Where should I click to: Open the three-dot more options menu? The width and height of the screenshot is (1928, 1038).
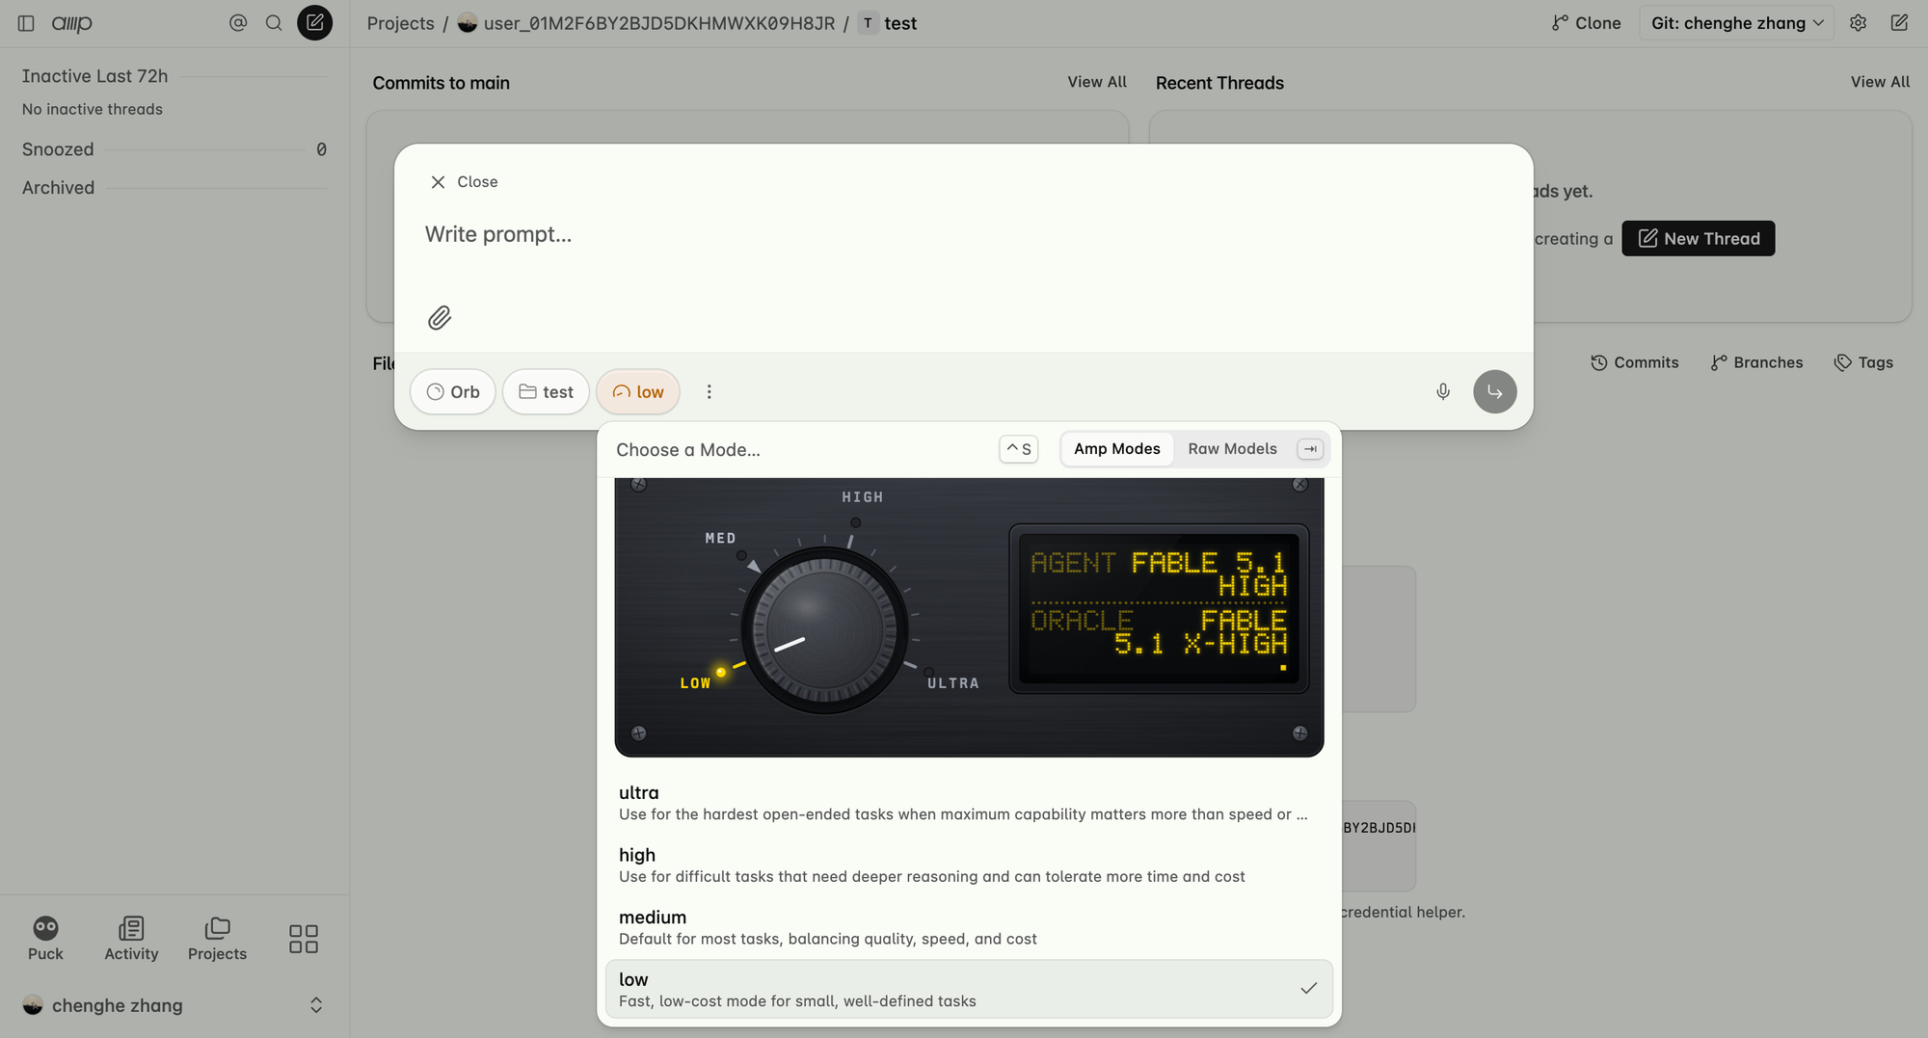pyautogui.click(x=710, y=391)
